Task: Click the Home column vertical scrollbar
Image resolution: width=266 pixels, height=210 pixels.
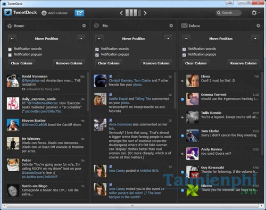Action: coord(88,91)
